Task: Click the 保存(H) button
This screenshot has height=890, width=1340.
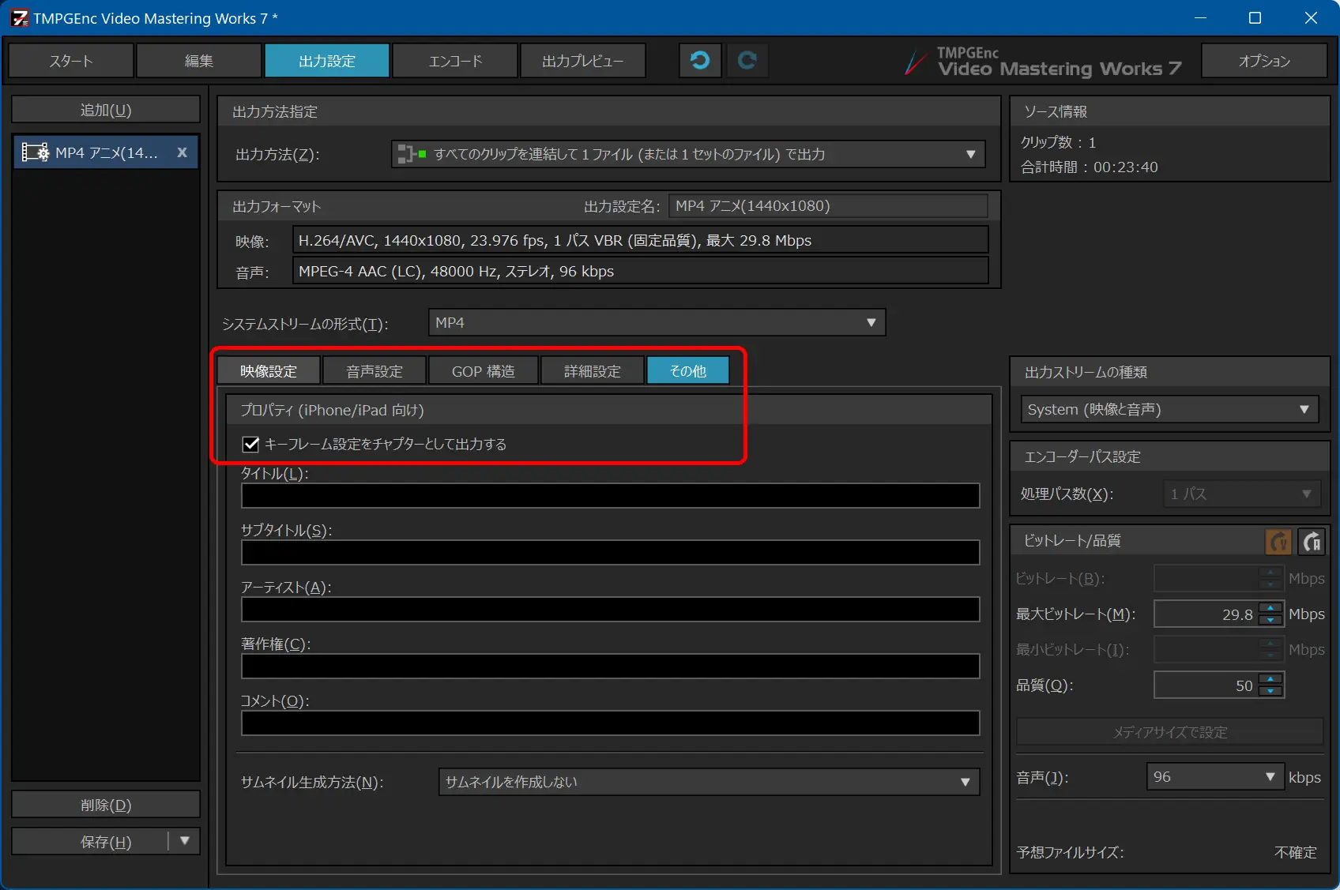Action: [90, 841]
